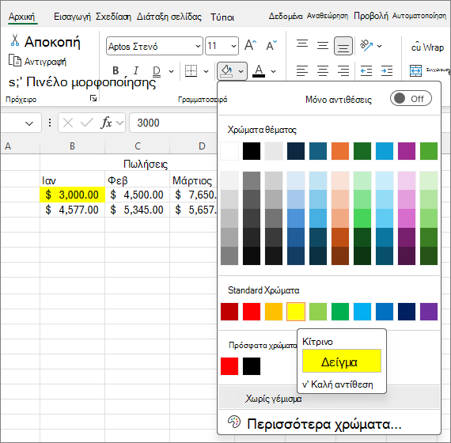The image size is (451, 443).
Task: Open the Aptos Στενό font name dropdown
Action: (x=198, y=46)
